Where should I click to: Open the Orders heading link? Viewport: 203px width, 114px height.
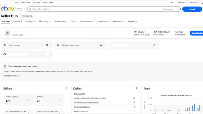point(77,88)
